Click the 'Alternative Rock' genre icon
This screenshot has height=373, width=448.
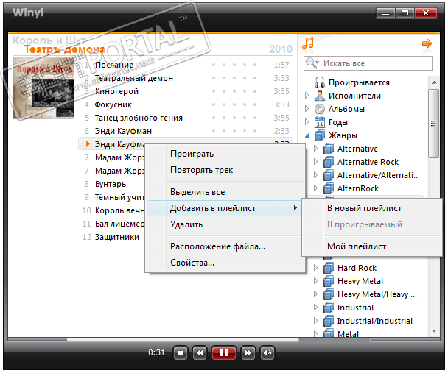(329, 162)
